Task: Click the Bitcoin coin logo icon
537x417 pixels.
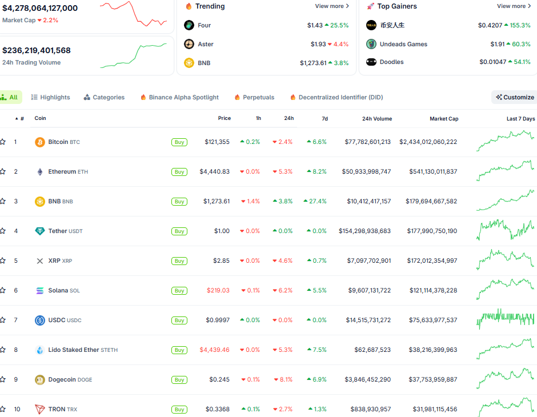Action: [40, 142]
